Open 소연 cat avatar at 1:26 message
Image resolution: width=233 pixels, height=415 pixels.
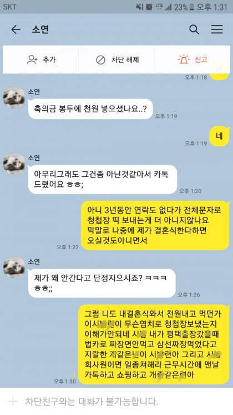14,268
